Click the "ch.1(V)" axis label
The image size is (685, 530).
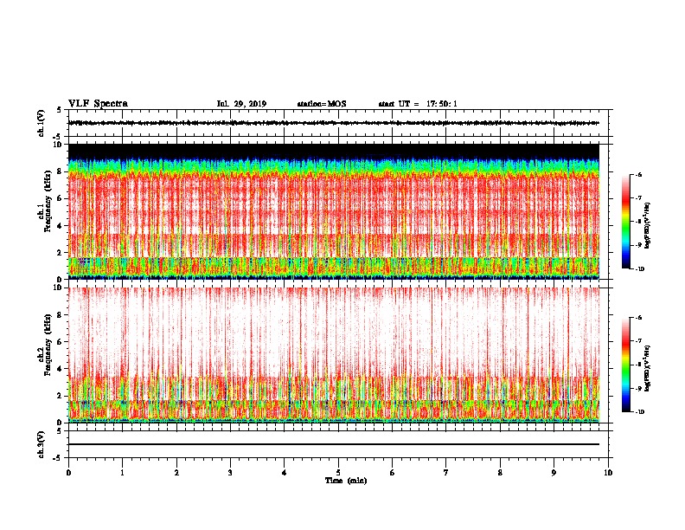pyautogui.click(x=42, y=123)
